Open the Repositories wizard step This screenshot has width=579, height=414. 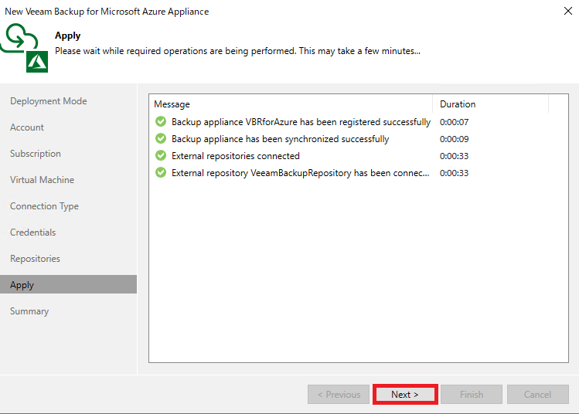[x=35, y=259]
